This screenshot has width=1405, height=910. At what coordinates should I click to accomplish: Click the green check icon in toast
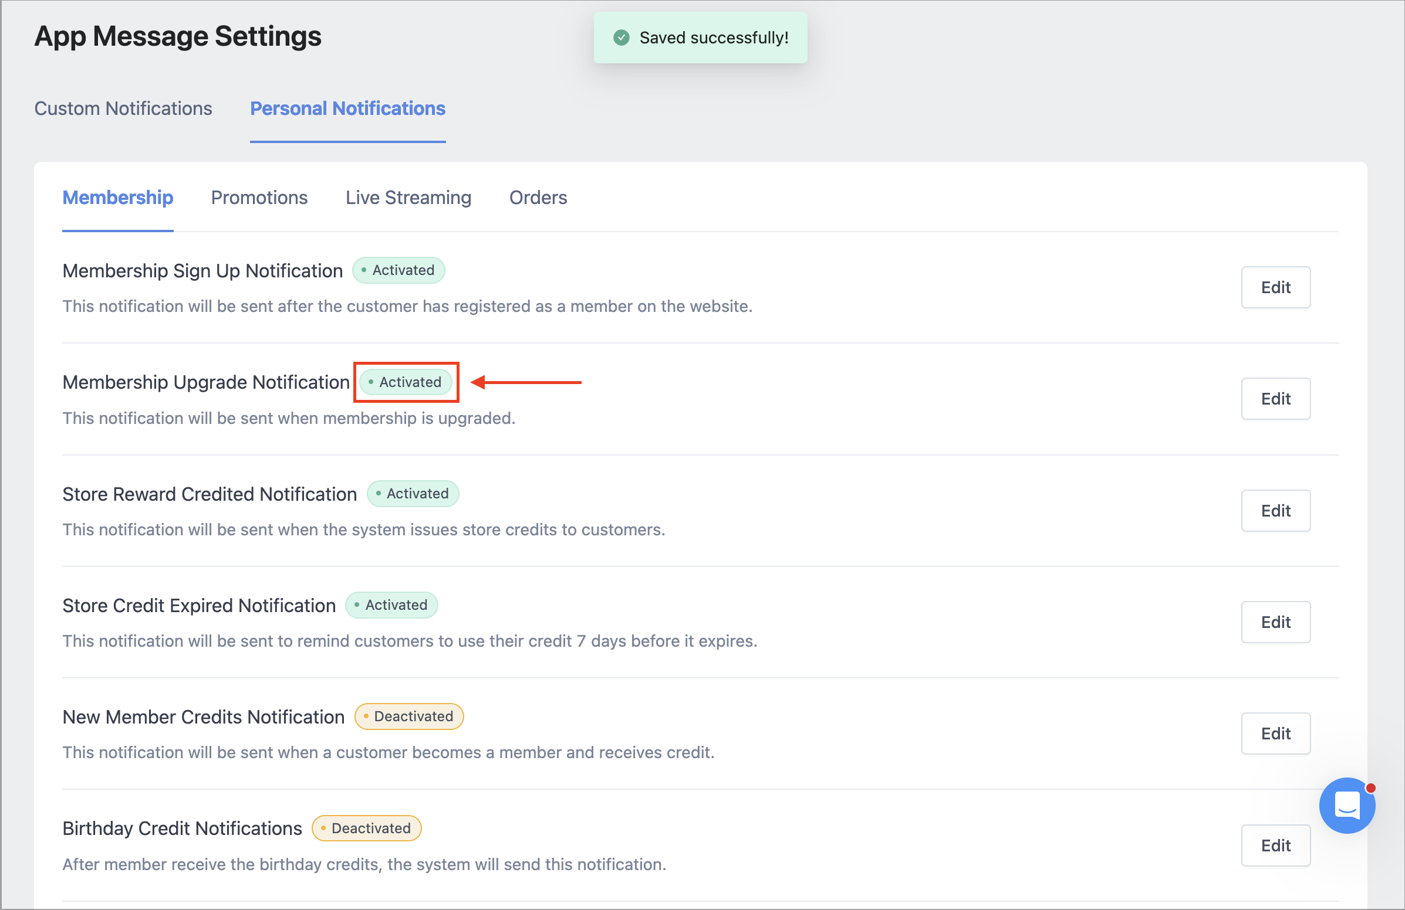point(621,38)
